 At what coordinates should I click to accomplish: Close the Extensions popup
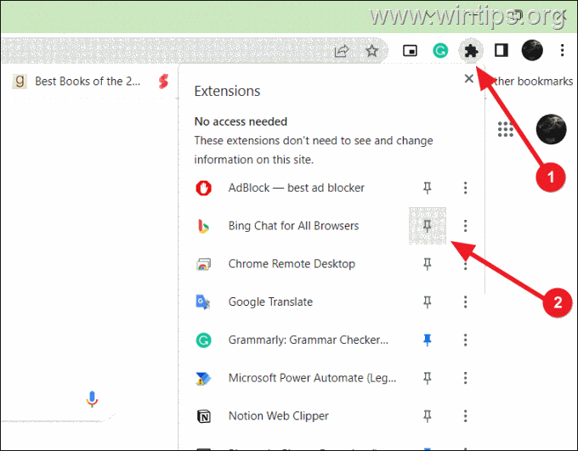pyautogui.click(x=468, y=78)
